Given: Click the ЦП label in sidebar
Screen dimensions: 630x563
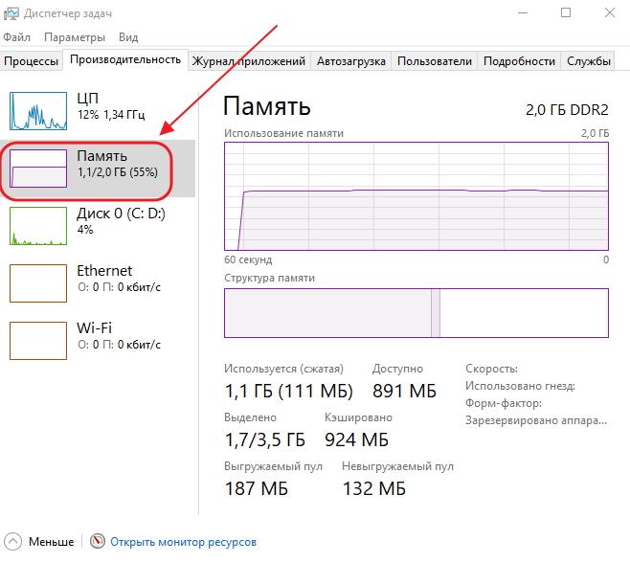Looking at the screenshot, I should click(x=87, y=98).
